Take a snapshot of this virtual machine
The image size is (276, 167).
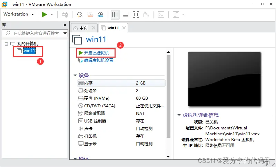tap(80, 14)
